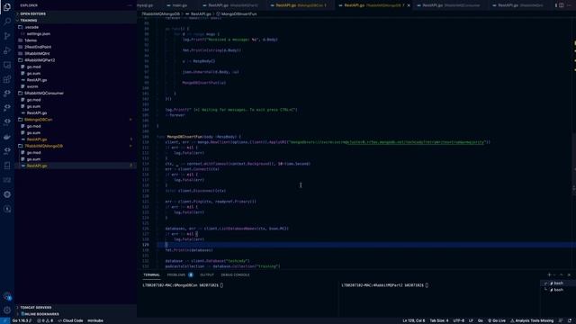This screenshot has height=324, width=576.
Task: Open the Accounts icon with a badge
Action: coord(7,296)
